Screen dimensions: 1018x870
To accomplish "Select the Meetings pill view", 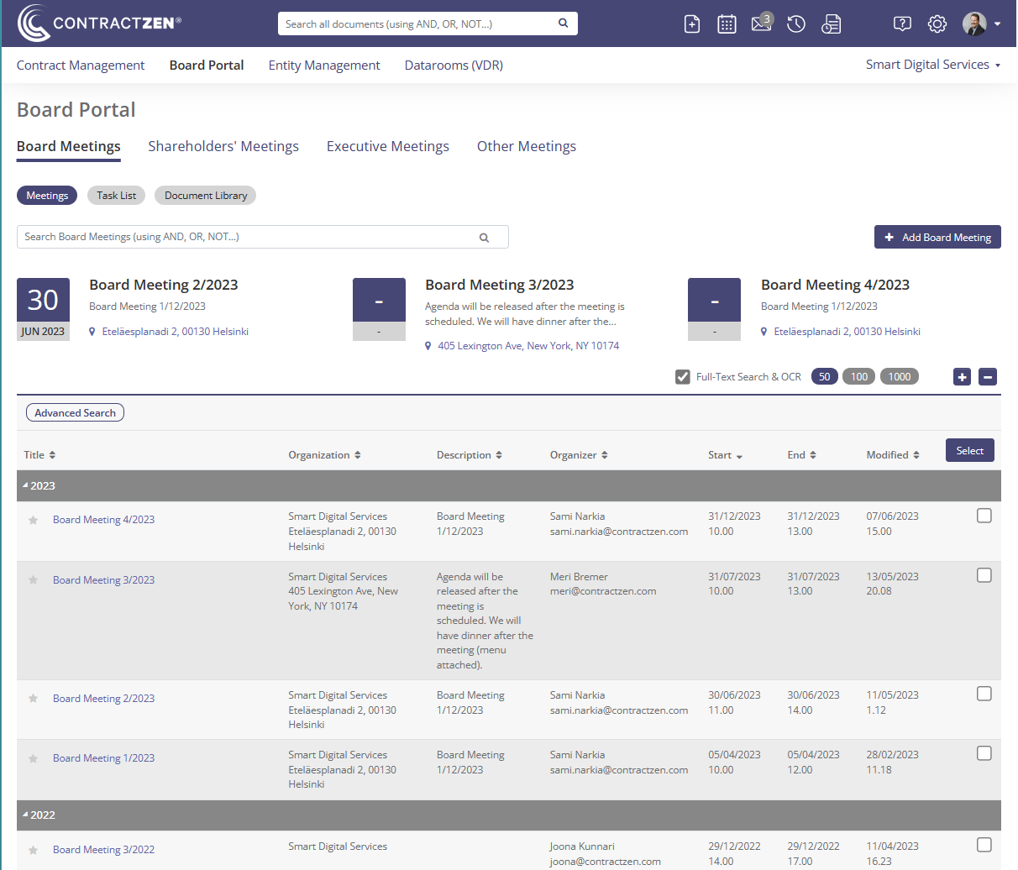I will click(x=47, y=196).
